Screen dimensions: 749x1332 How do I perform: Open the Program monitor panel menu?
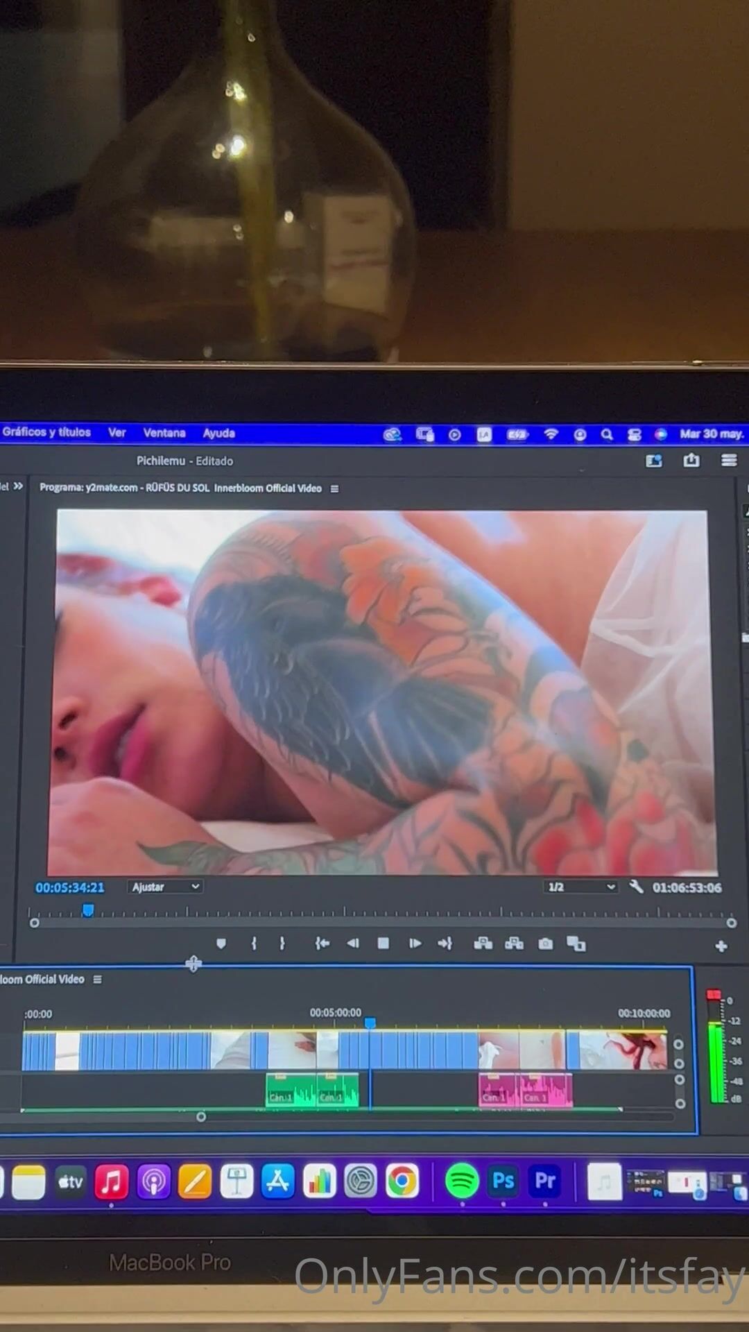334,488
